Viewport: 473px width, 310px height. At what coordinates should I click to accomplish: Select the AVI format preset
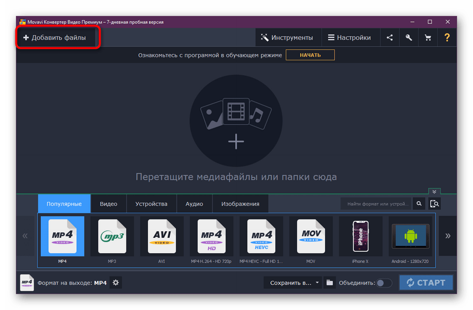pyautogui.click(x=162, y=240)
